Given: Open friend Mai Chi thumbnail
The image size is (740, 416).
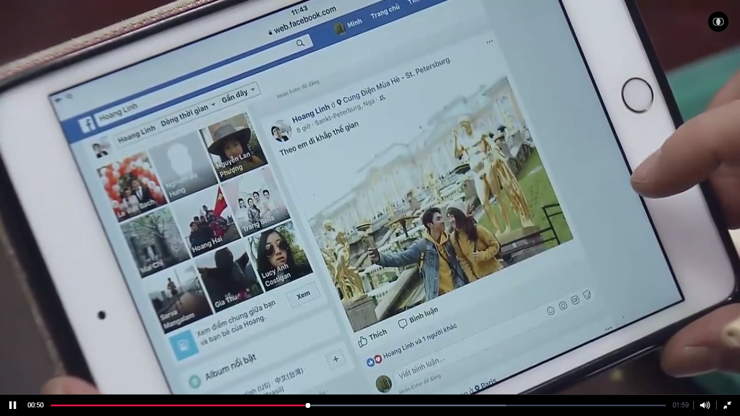Looking at the screenshot, I should coord(156,242).
